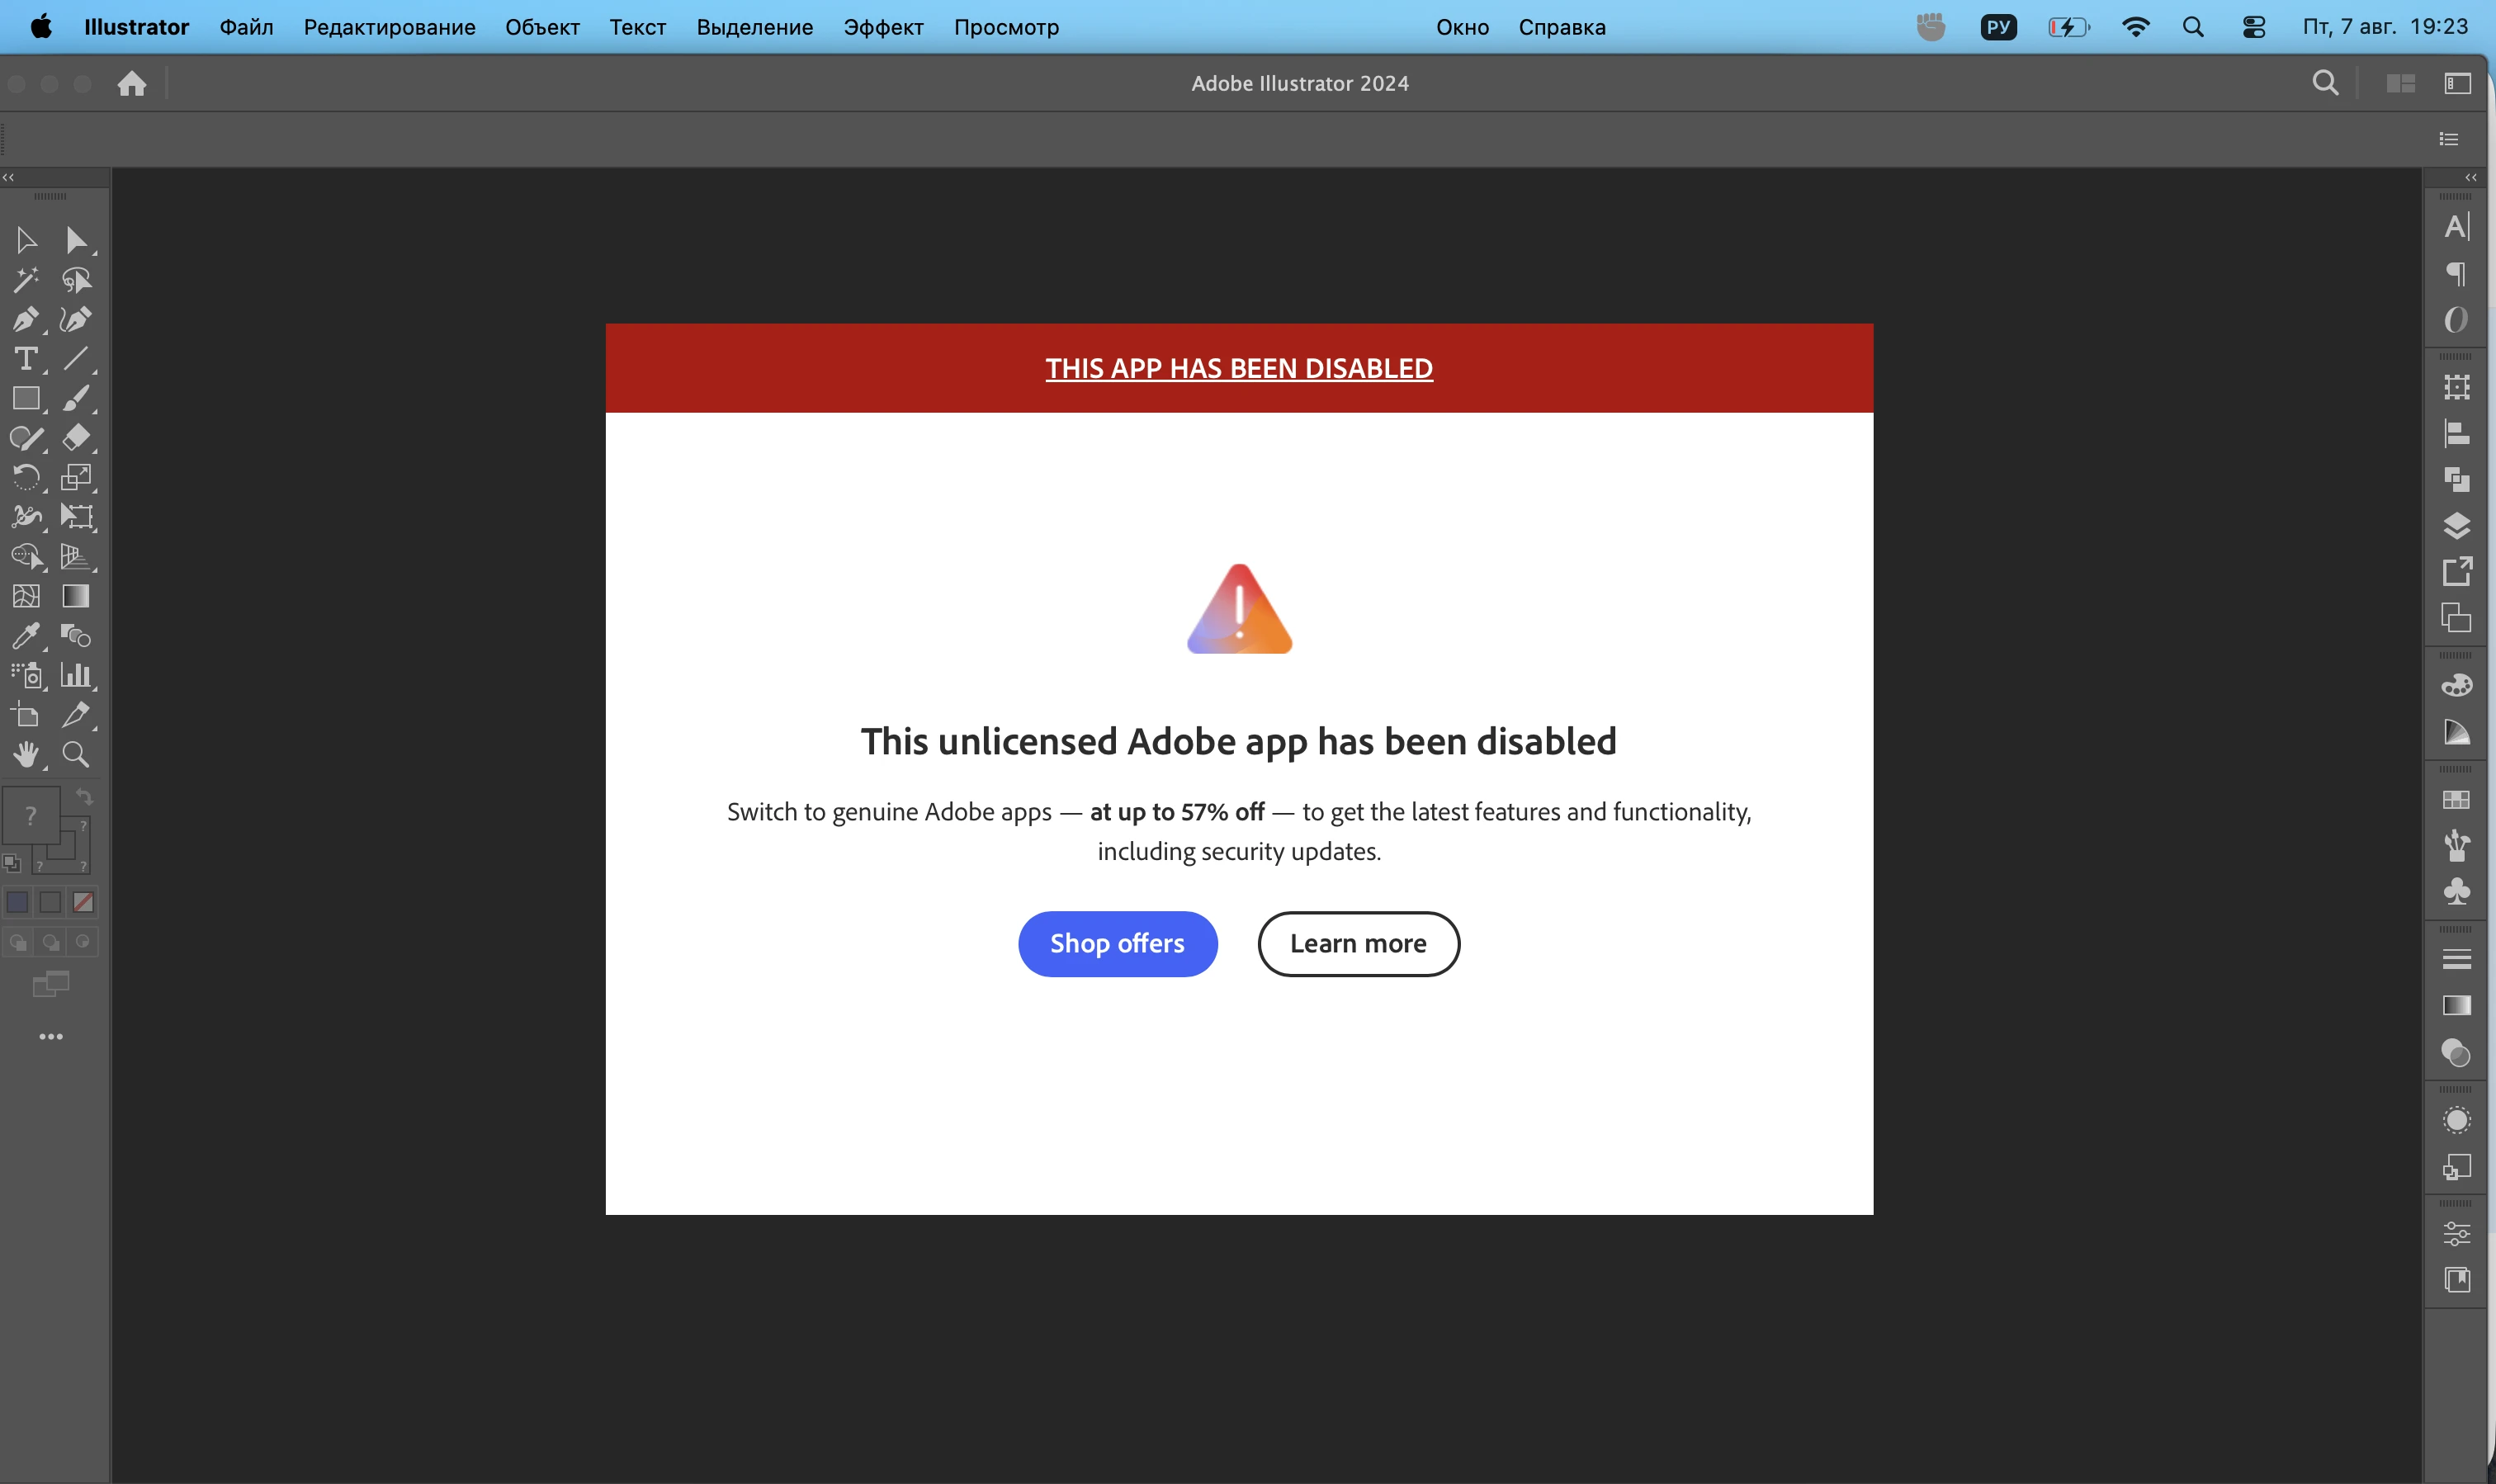Click the Learn more button
This screenshot has height=1484, width=2496.
coord(1358,944)
